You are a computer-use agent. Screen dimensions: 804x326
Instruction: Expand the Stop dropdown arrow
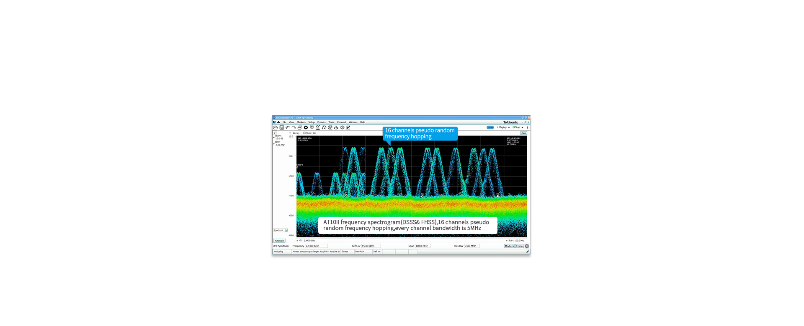pyautogui.click(x=523, y=127)
